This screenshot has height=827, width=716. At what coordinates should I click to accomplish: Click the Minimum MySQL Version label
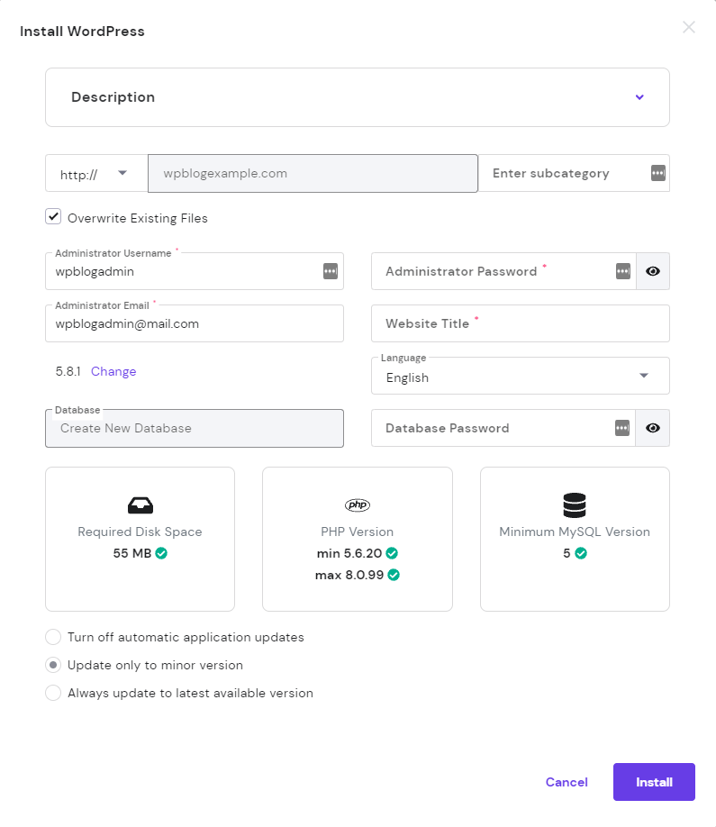[575, 532]
